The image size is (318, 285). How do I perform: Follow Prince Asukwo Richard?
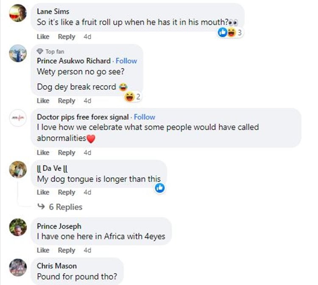pyautogui.click(x=126, y=61)
